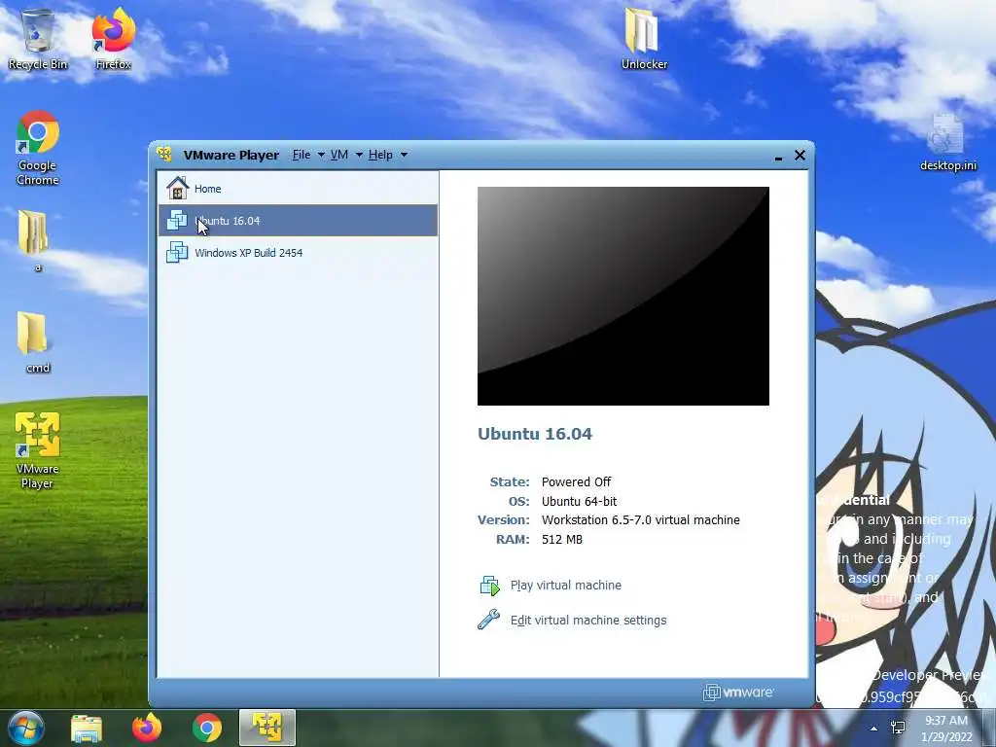Show hidden system tray icons arrow
This screenshot has height=747, width=996.
874,729
